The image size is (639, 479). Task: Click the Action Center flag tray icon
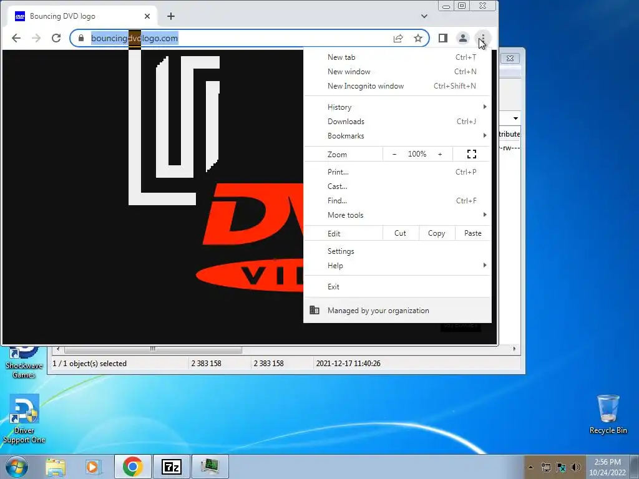[561, 467]
